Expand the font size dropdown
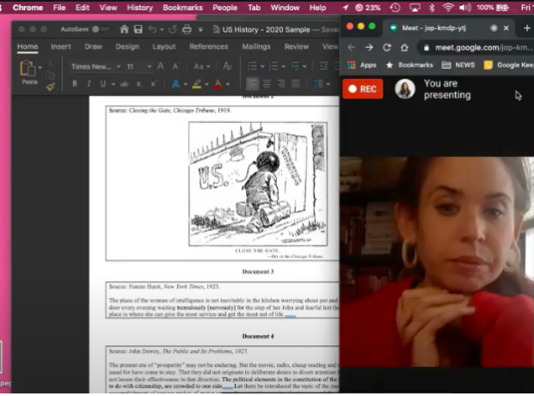This screenshot has height=396, width=534. point(147,66)
